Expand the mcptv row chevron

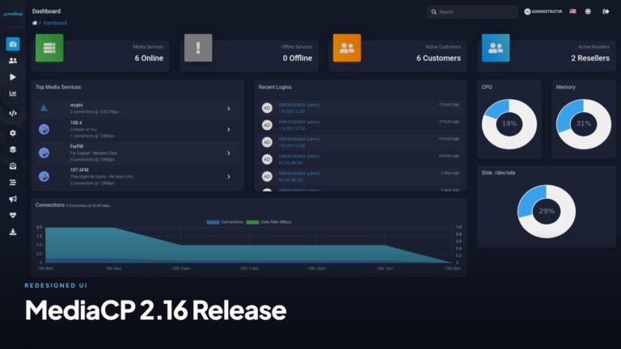[x=229, y=108]
